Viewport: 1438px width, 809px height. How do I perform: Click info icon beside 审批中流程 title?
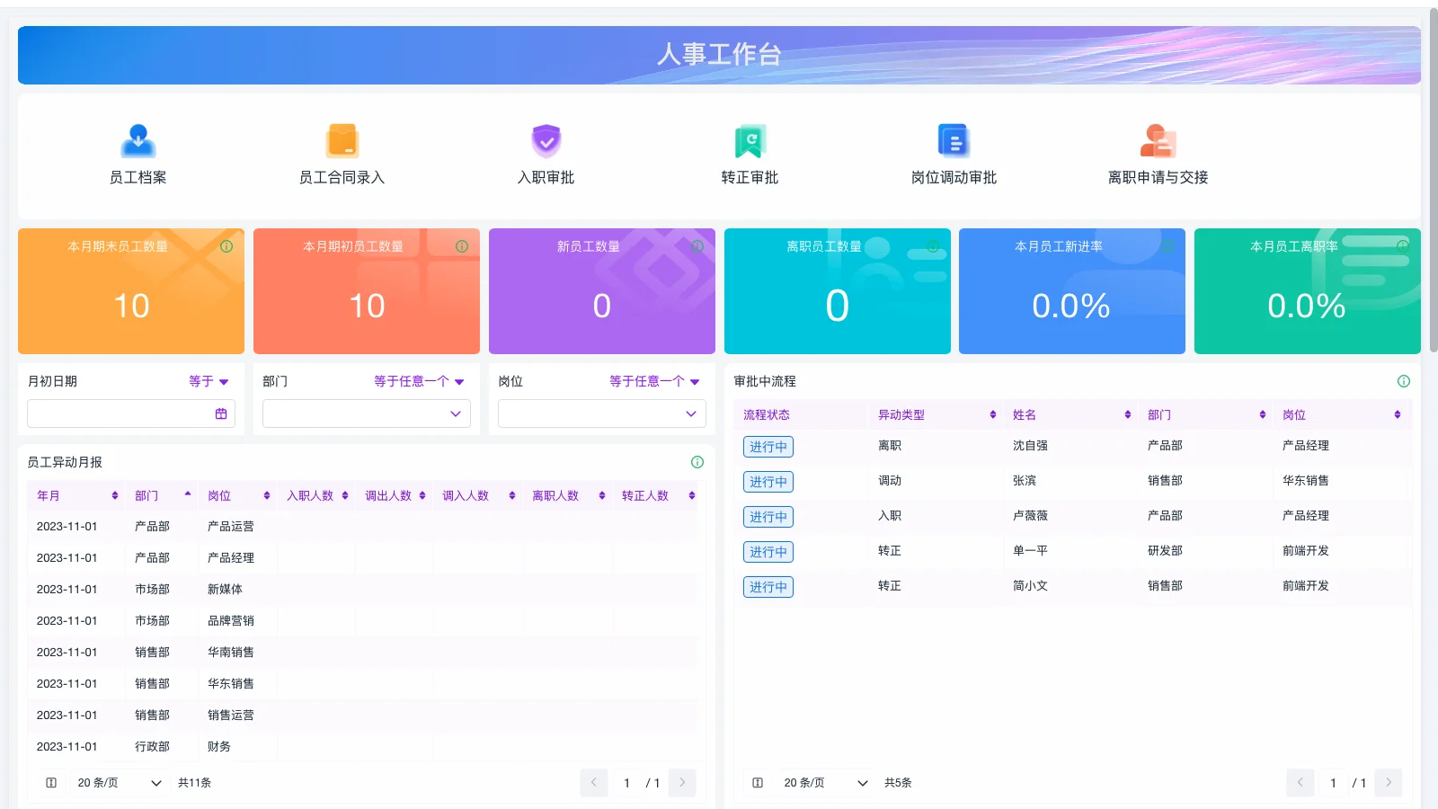(1404, 381)
